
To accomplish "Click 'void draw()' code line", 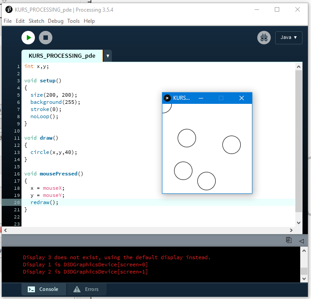I will (x=41, y=138).
